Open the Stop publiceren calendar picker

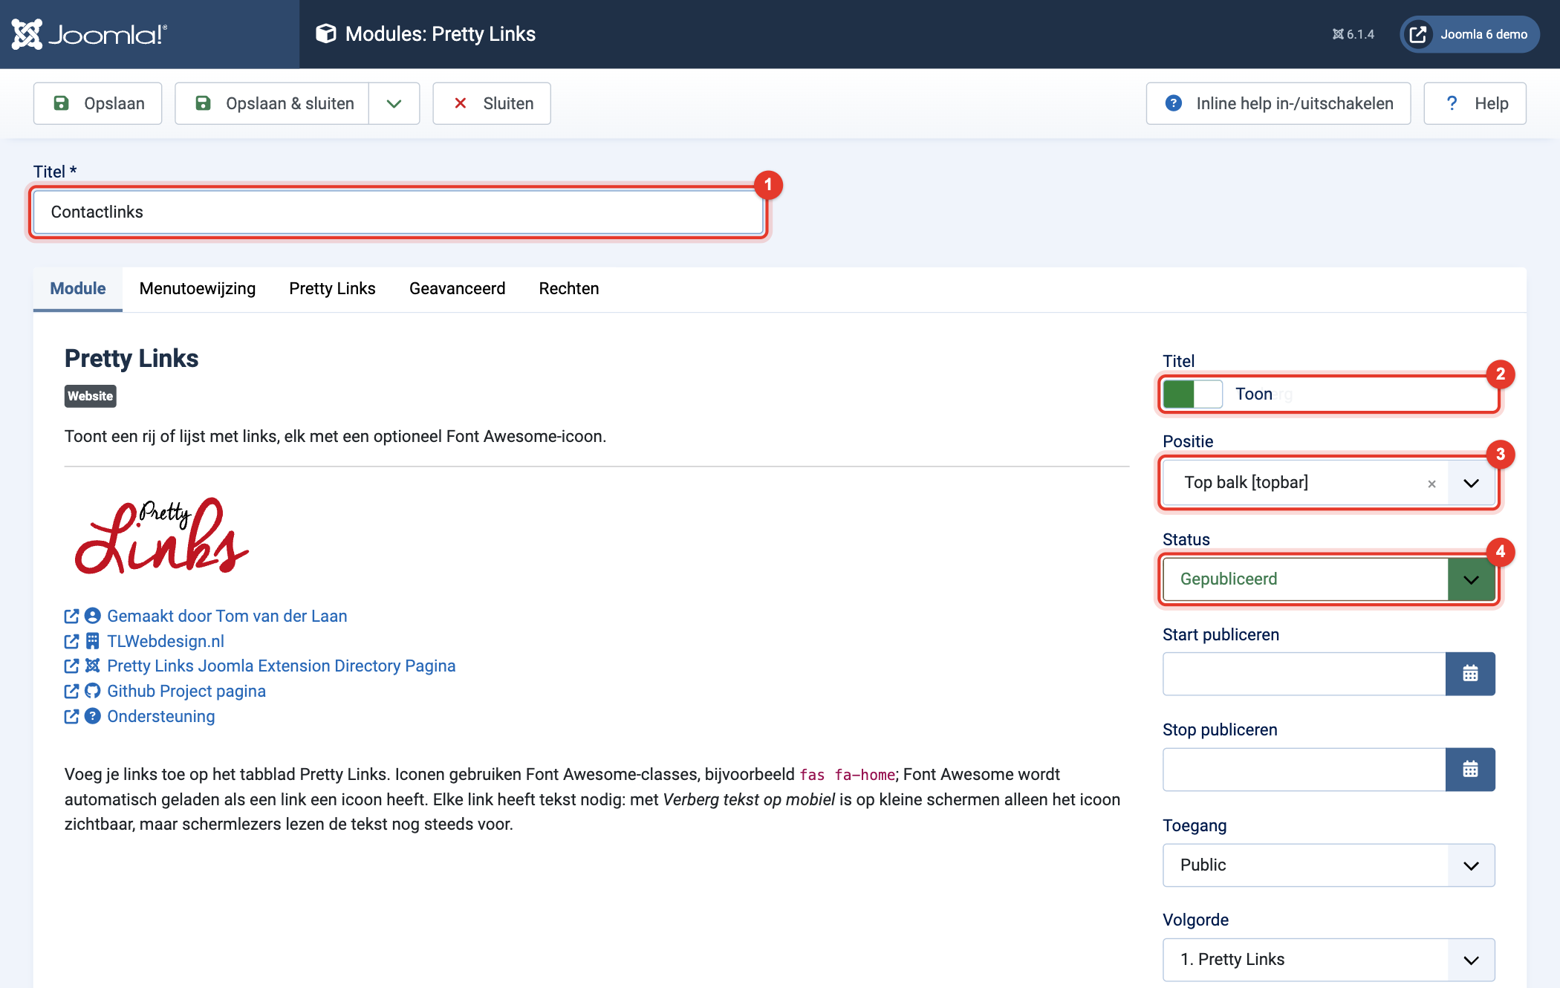point(1470,769)
